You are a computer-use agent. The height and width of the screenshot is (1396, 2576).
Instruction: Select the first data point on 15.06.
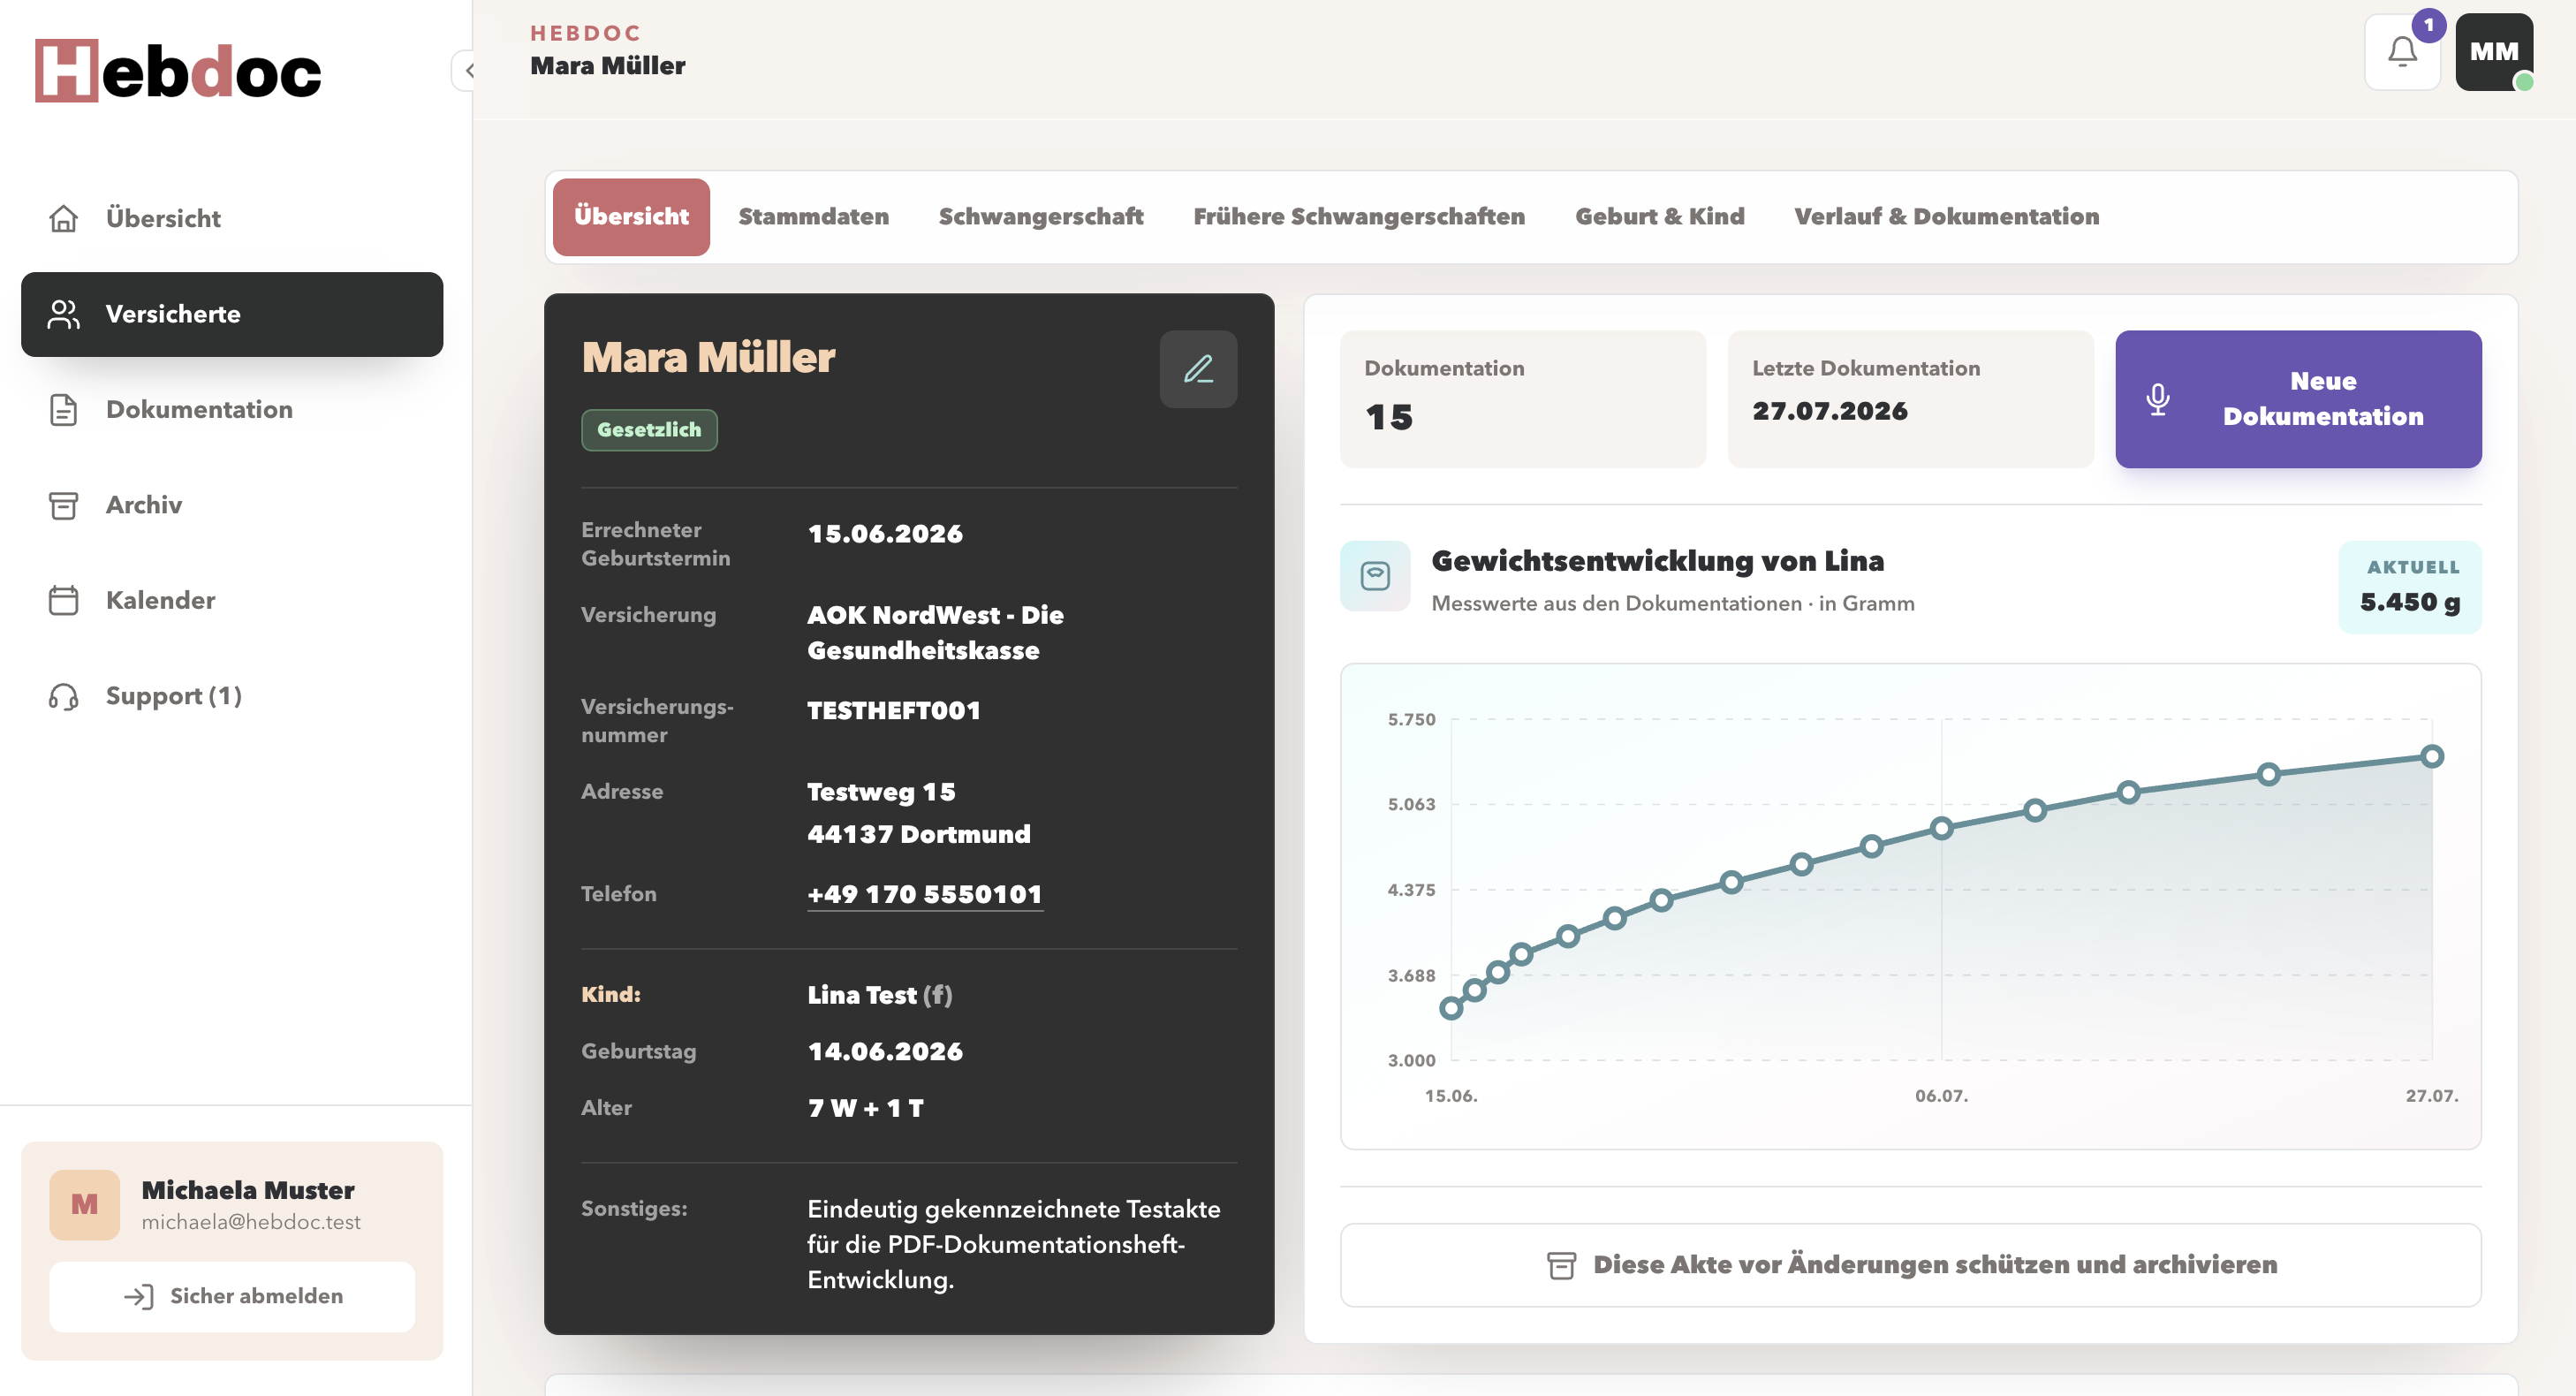tap(1451, 1008)
